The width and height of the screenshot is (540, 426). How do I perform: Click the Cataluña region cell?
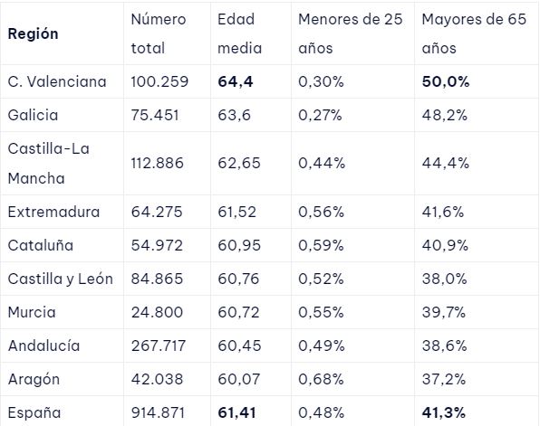click(41, 245)
